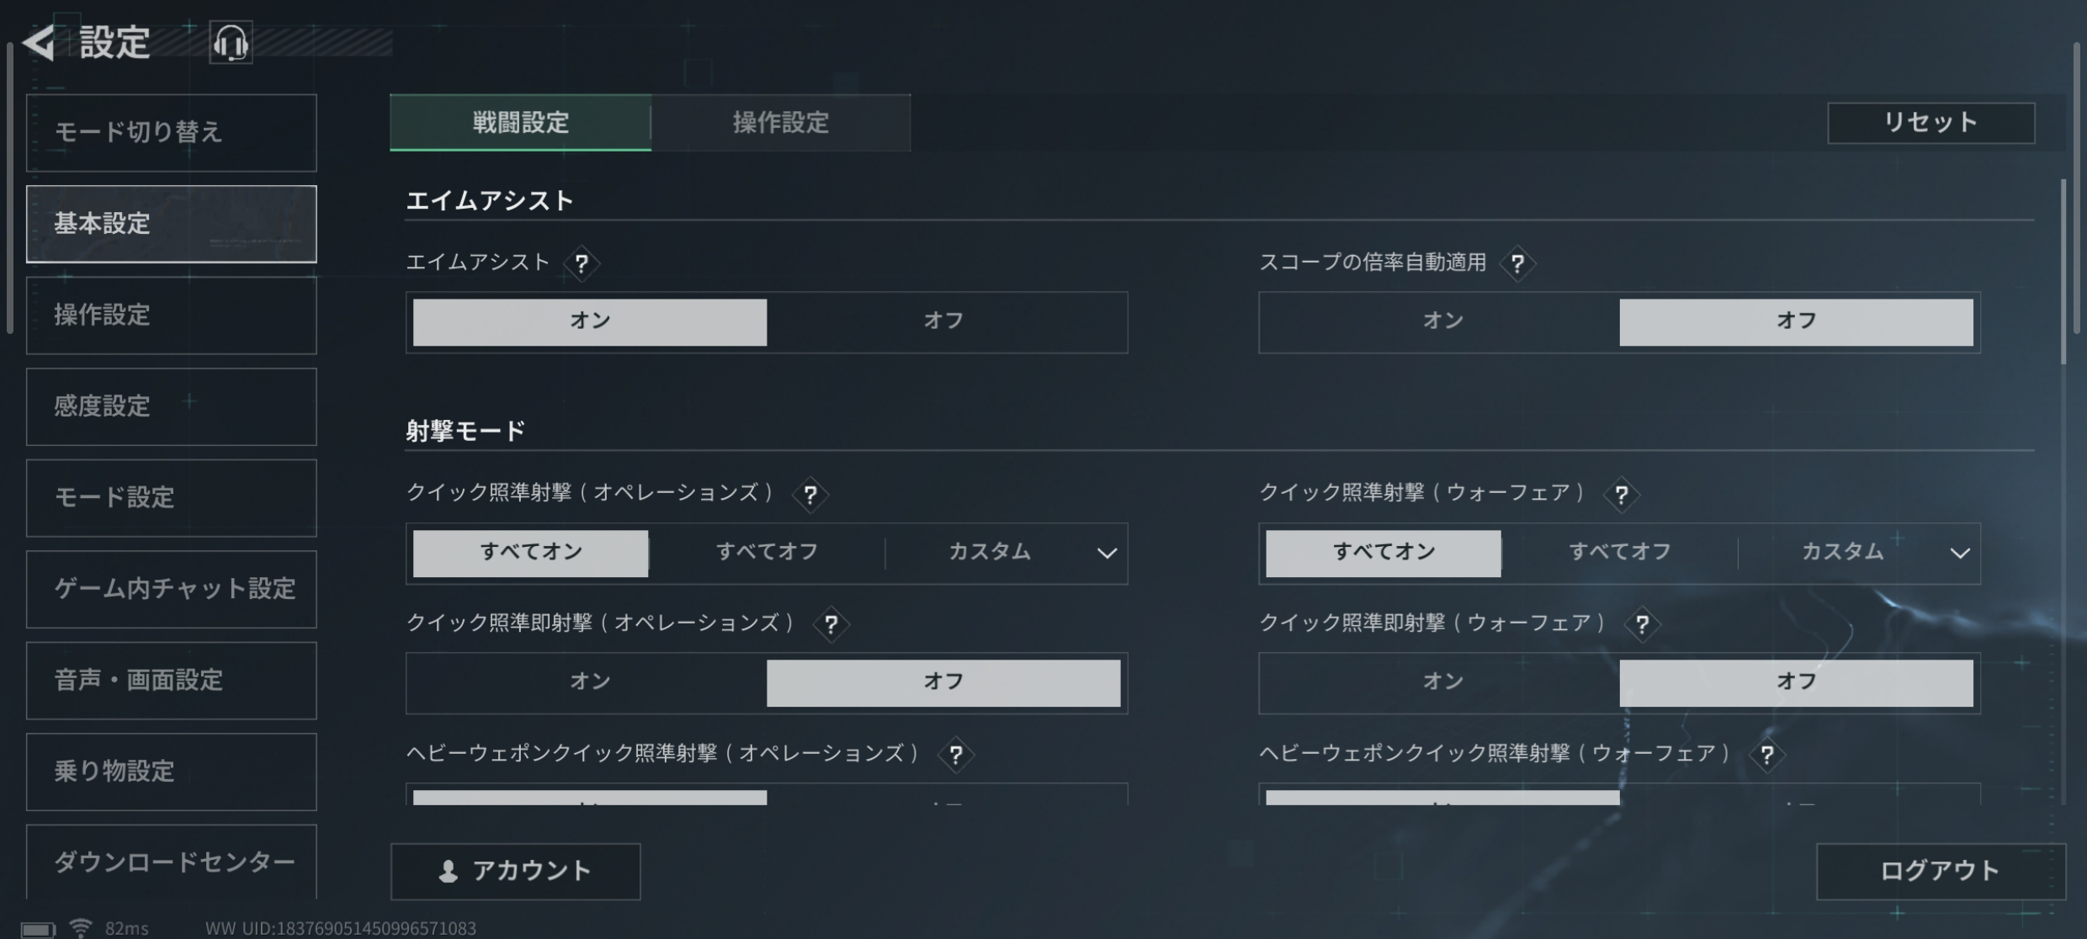Expand カスタム dropdown for クイック照準射撃（ウォーフェア）
Viewport: 2087px width, 939px height.
click(x=1959, y=554)
